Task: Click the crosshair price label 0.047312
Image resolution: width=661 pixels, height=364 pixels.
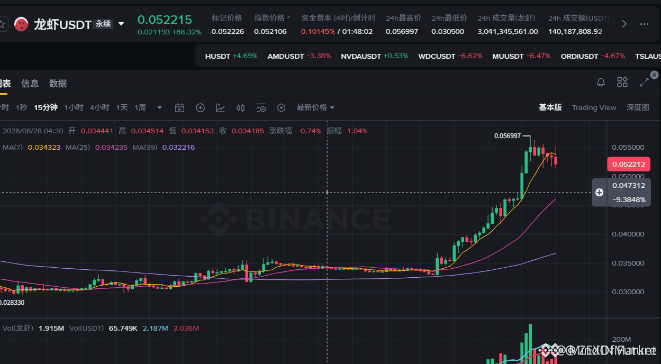Action: [629, 185]
